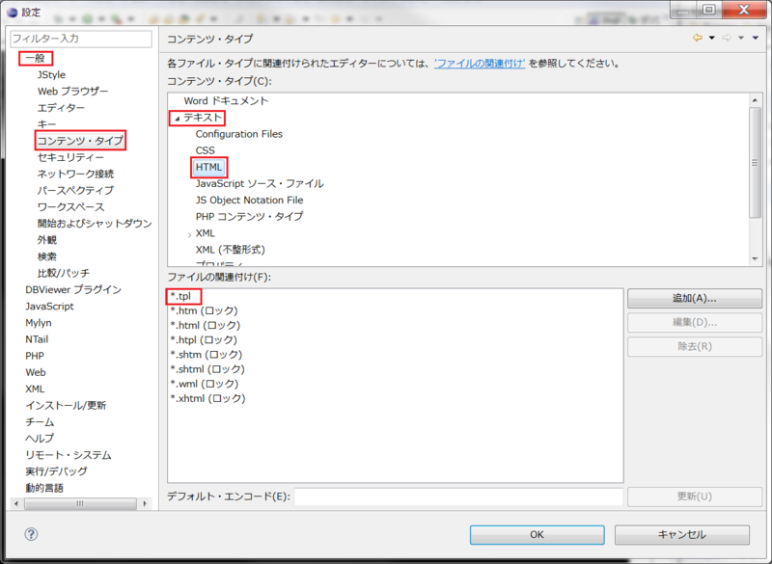
Task: Navigate back using the yellow back arrow icon
Action: (x=697, y=38)
